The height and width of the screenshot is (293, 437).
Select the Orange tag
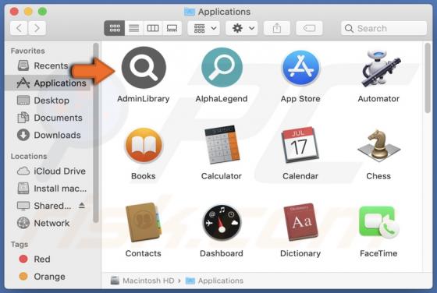tap(48, 277)
